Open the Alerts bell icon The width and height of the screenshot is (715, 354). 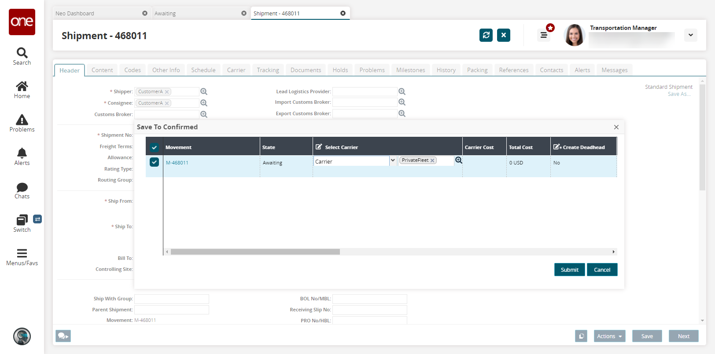(22, 157)
